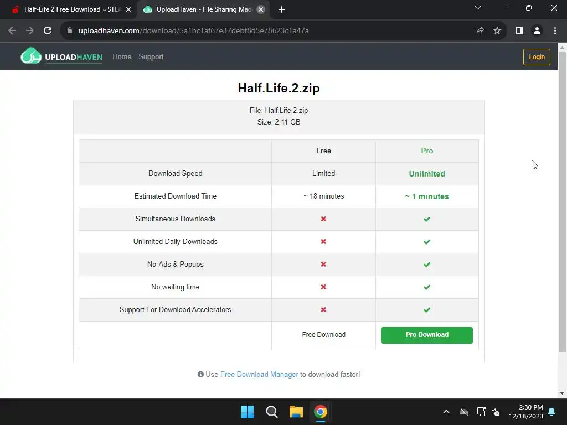Click the page vertical scrollbar thumb

click(x=562, y=201)
